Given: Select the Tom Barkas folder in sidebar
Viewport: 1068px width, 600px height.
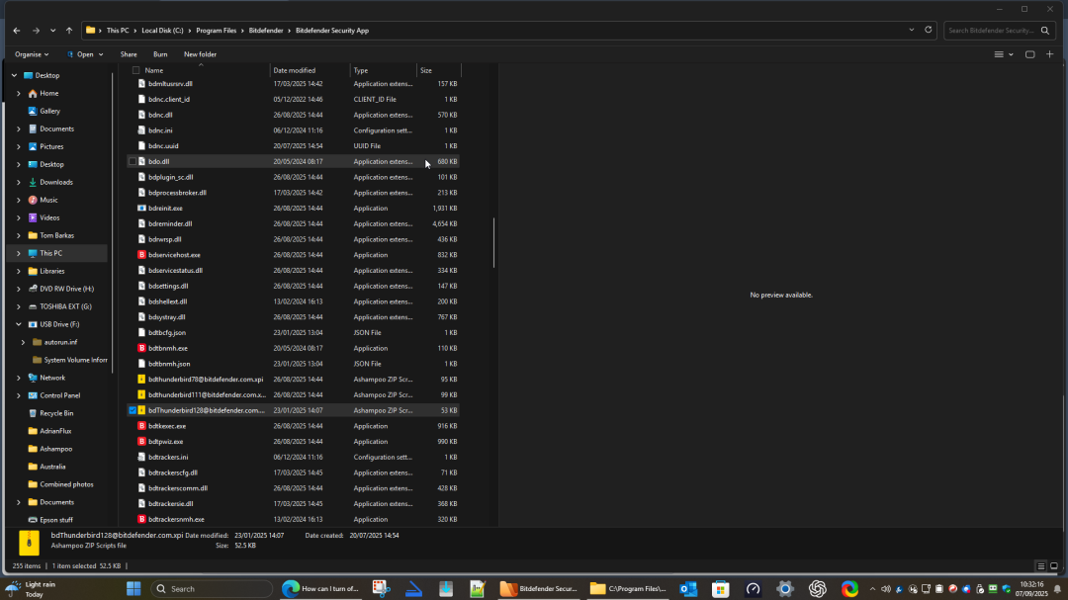Looking at the screenshot, I should (x=56, y=235).
